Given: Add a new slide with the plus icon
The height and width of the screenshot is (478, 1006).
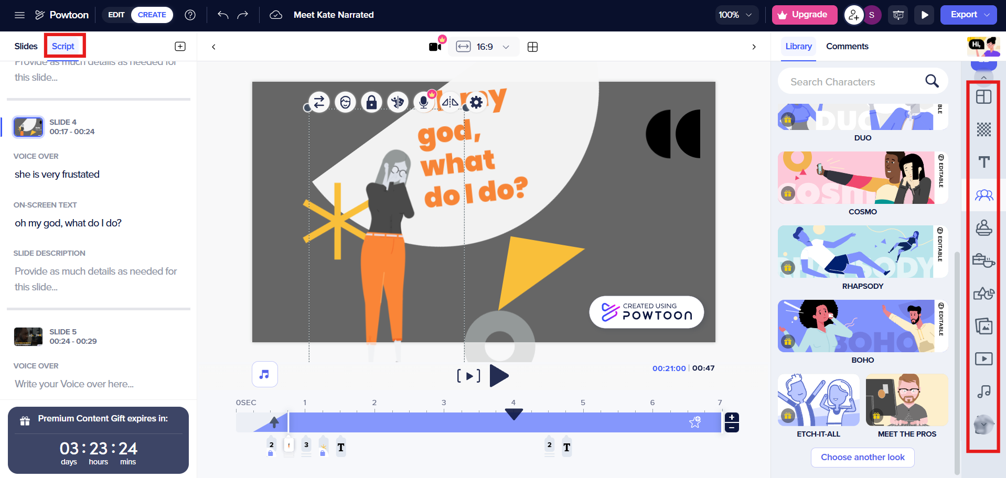Looking at the screenshot, I should coord(180,46).
